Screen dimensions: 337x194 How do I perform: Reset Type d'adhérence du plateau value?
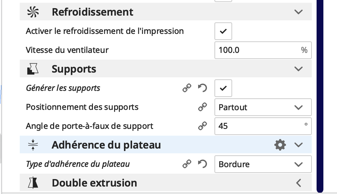click(203, 164)
